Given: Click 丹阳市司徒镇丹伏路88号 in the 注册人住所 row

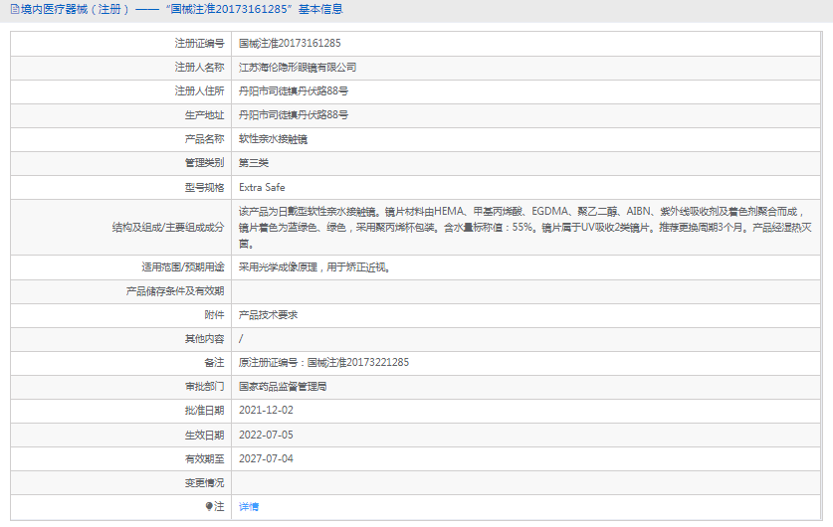Looking at the screenshot, I should point(294,91).
